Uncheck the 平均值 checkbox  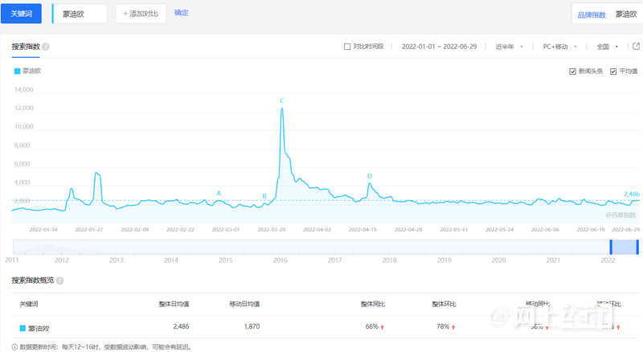coord(613,72)
